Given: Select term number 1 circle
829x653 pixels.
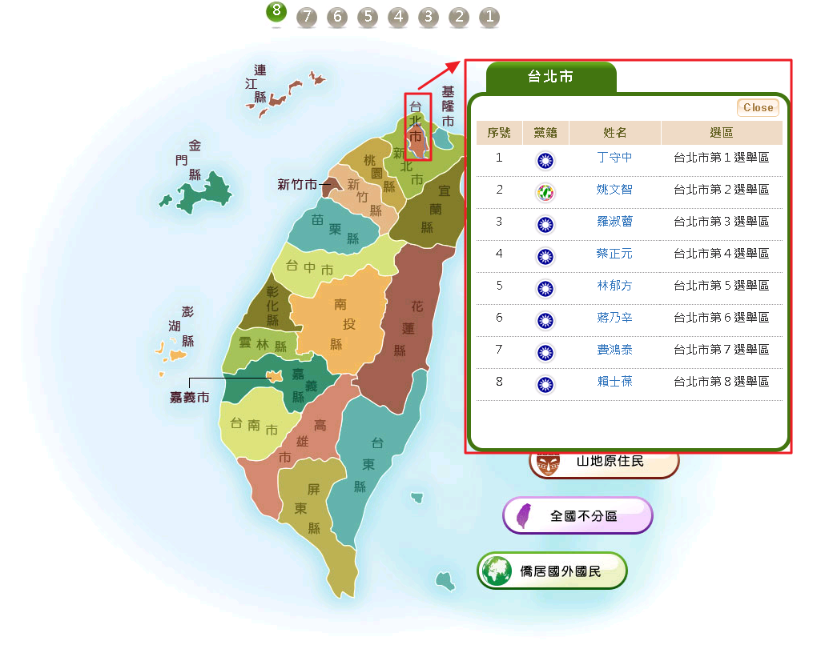Looking at the screenshot, I should [x=489, y=17].
